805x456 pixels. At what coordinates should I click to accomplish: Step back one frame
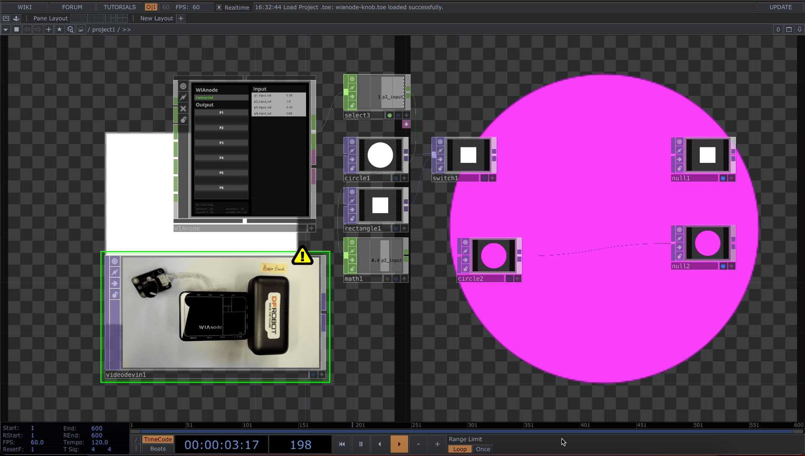point(418,444)
